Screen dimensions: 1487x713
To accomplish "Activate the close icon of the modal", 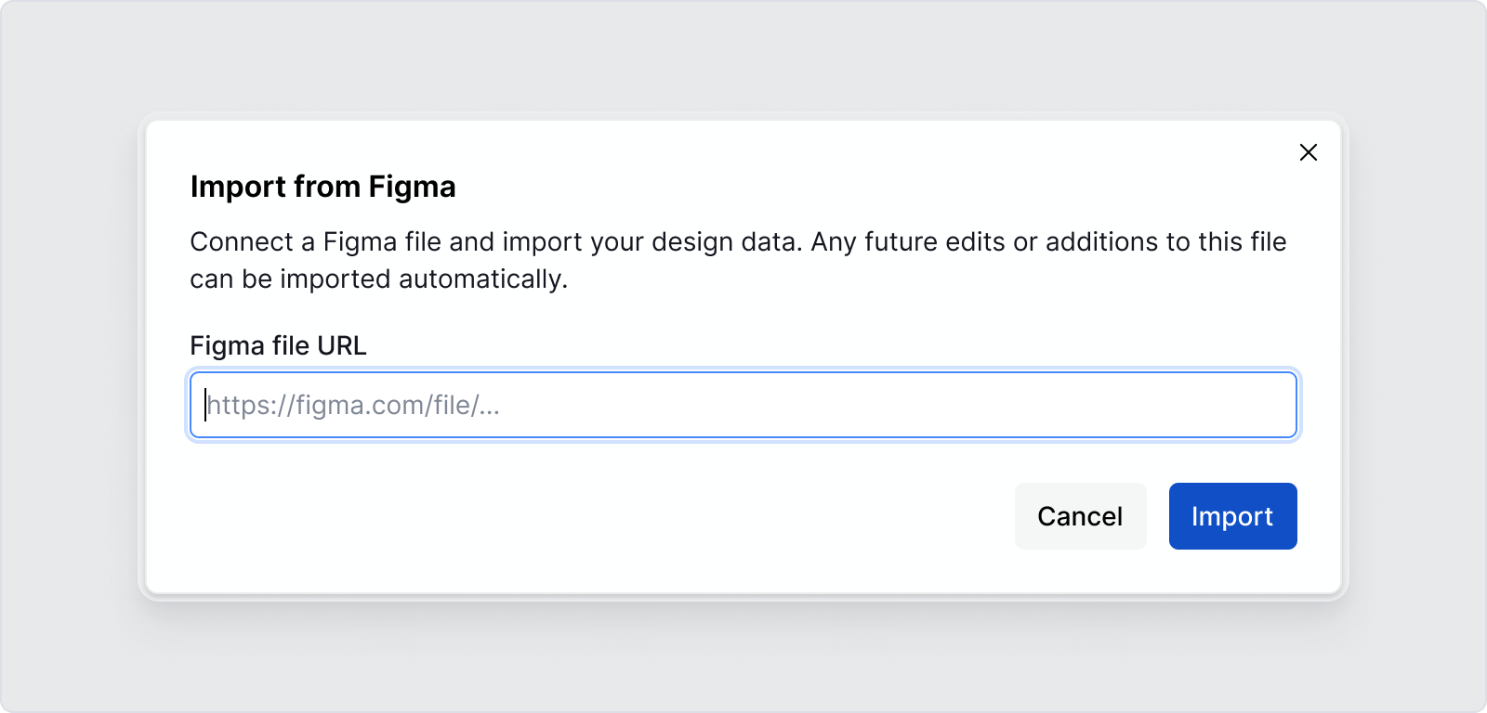I will coord(1309,152).
